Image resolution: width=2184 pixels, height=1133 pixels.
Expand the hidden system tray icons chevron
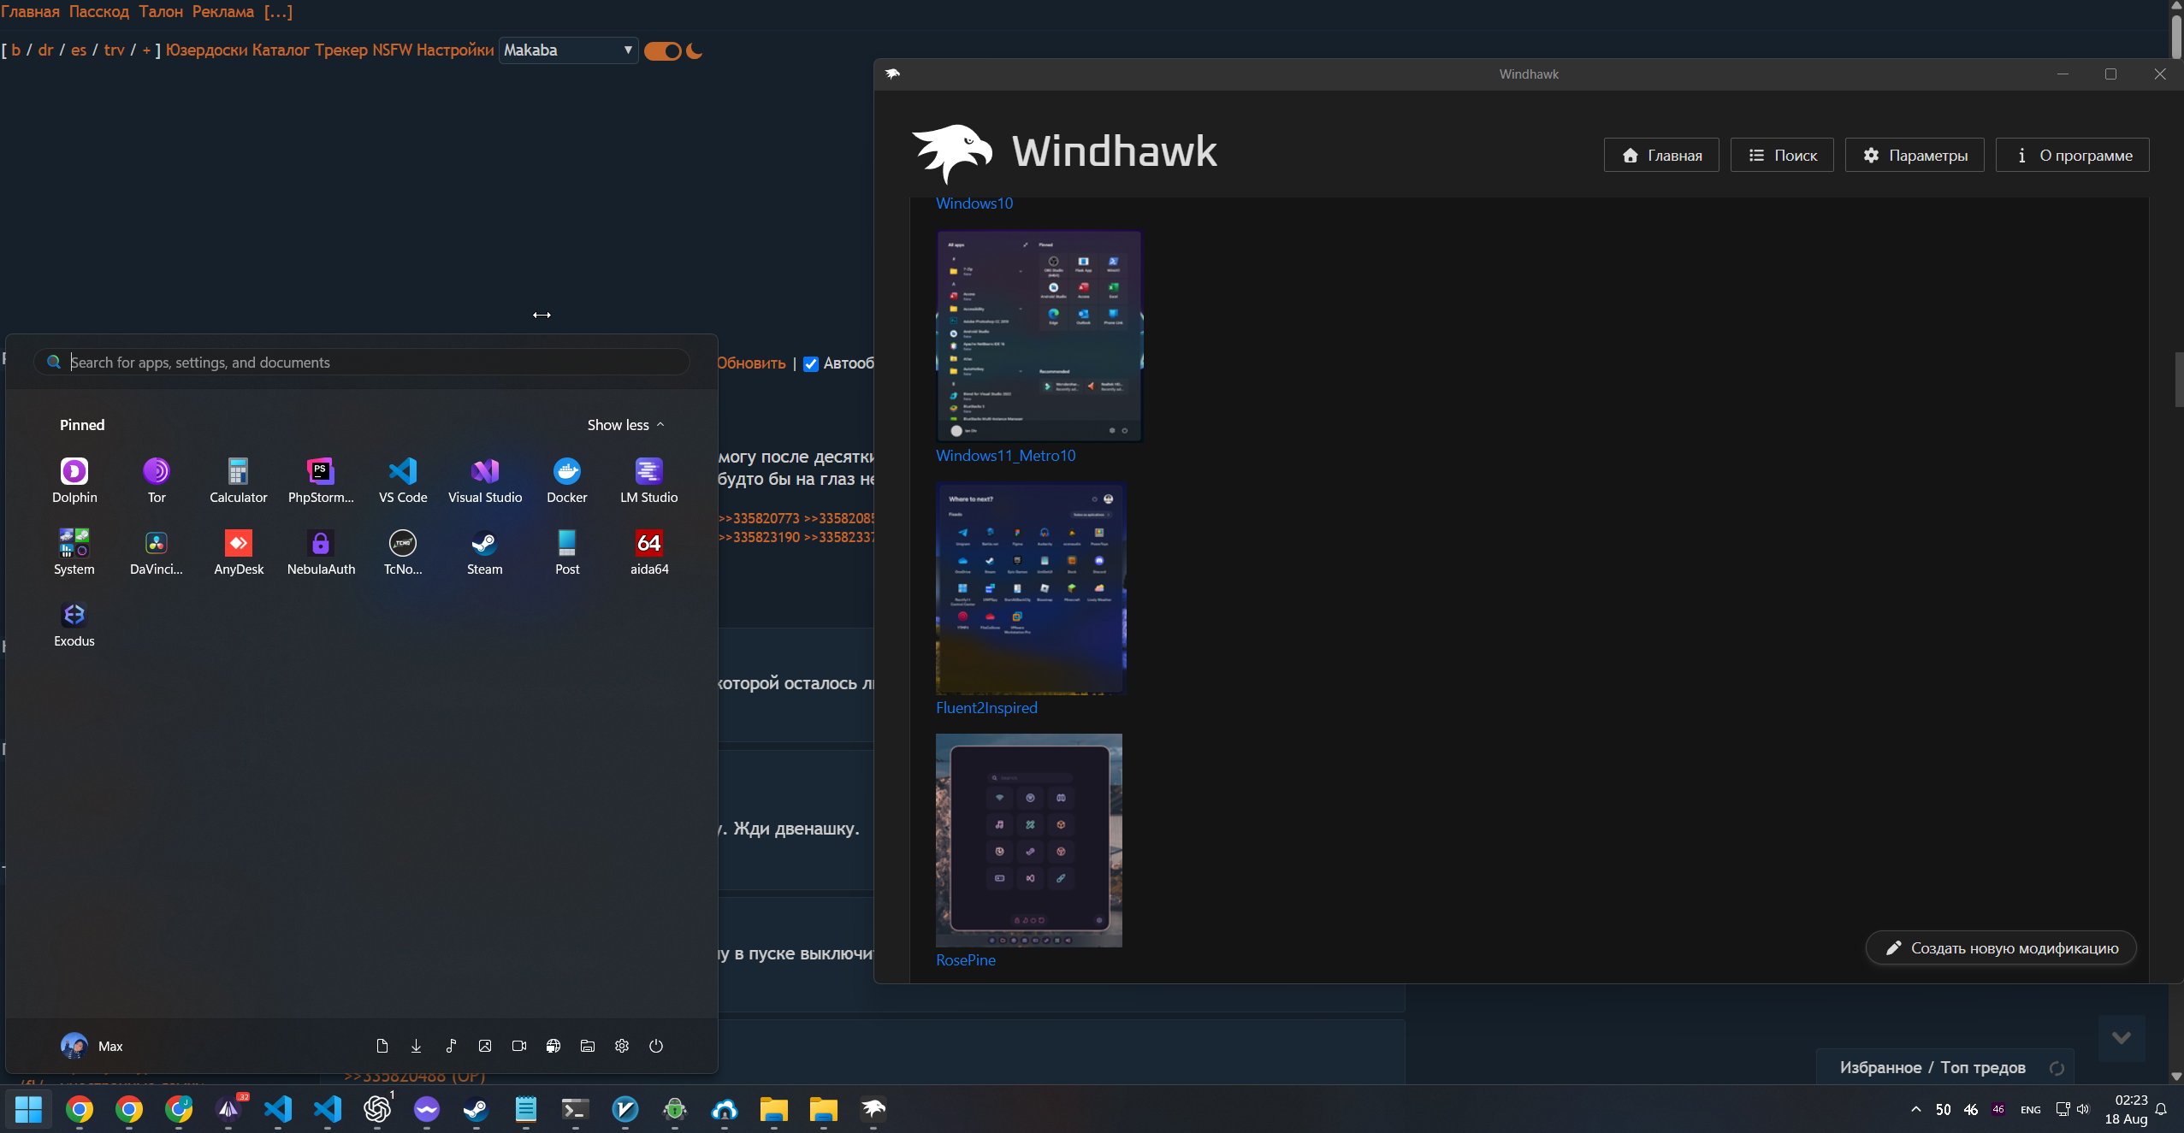(x=1916, y=1109)
